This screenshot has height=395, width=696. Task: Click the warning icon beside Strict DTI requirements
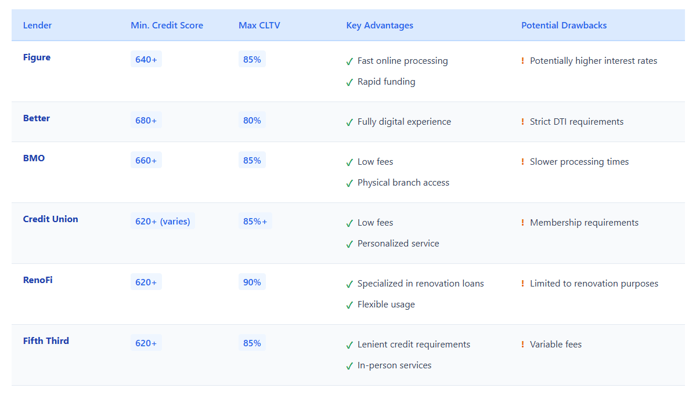(522, 122)
